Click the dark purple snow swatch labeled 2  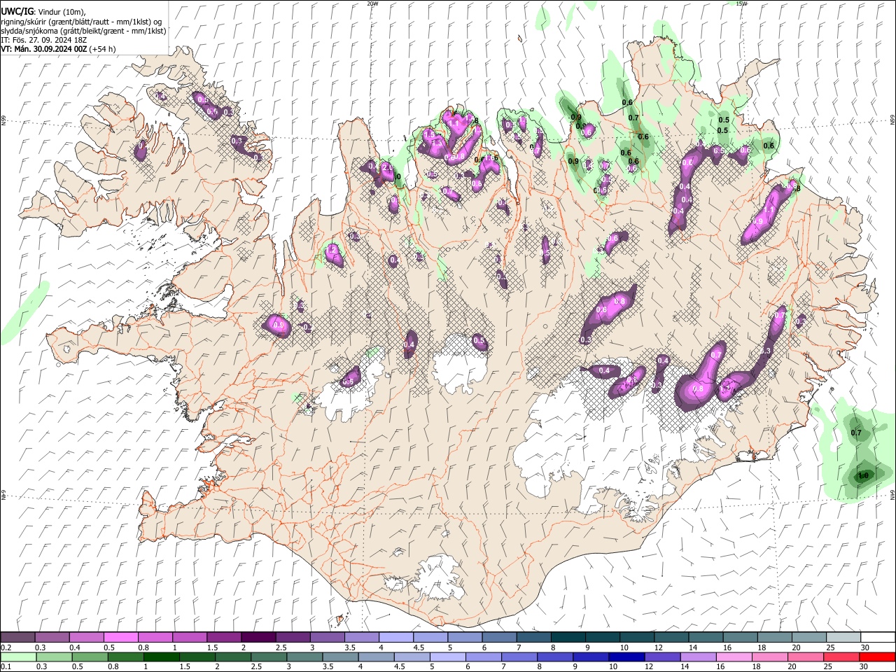pos(258,638)
